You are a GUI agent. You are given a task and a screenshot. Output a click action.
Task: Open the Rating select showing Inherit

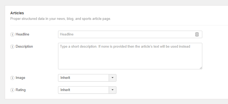[x=87, y=90]
